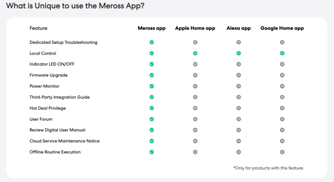Click Meross app check for Dedicated Setup Troubleshooting
The height and width of the screenshot is (182, 334).
(152, 42)
